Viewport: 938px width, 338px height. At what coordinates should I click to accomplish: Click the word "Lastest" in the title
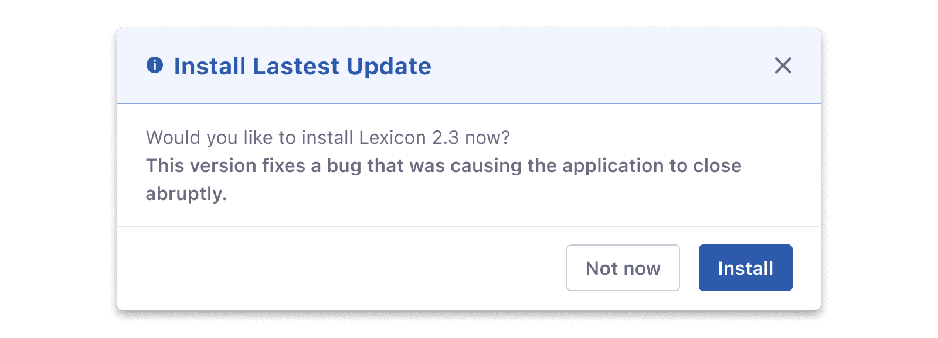click(x=296, y=66)
